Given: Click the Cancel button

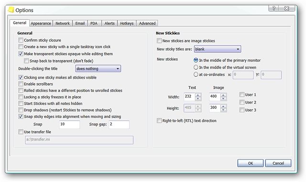Looking at the screenshot, I should click(278, 163).
